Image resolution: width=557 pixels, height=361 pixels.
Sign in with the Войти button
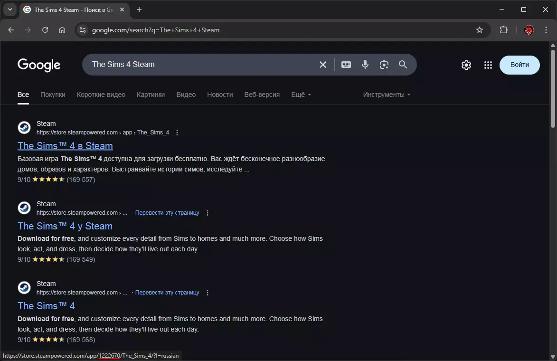coord(519,65)
